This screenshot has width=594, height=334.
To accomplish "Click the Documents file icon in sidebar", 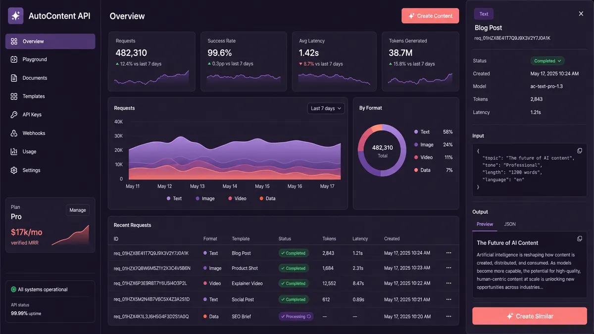I will point(14,78).
